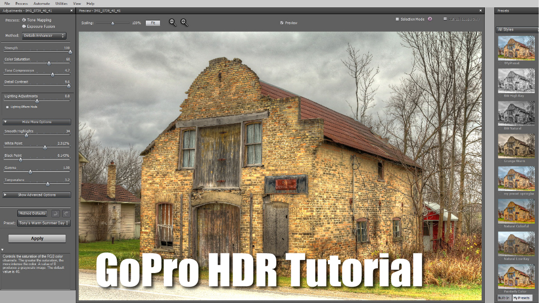Expand the Show Advanced Options section
The image size is (539, 303).
[x=37, y=195]
